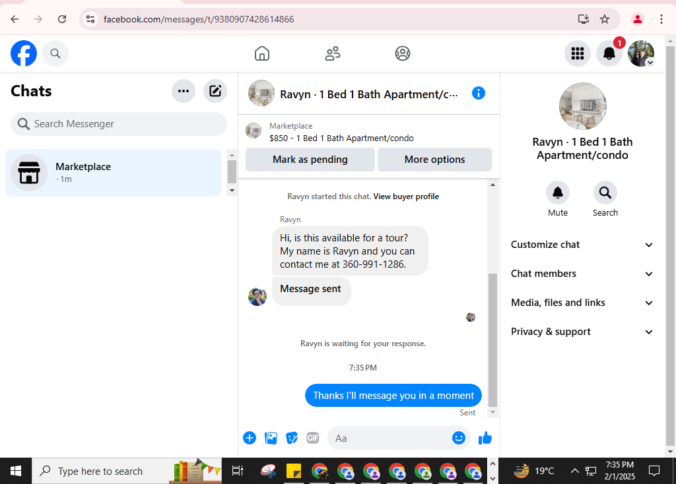
Task: Click the 19°C weather widget
Action: [x=534, y=471]
